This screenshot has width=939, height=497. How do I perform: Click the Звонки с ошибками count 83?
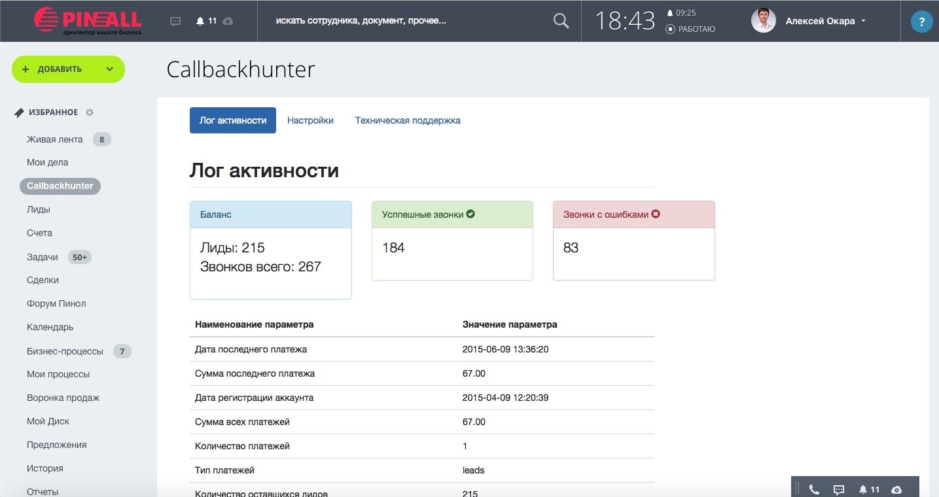click(x=571, y=248)
